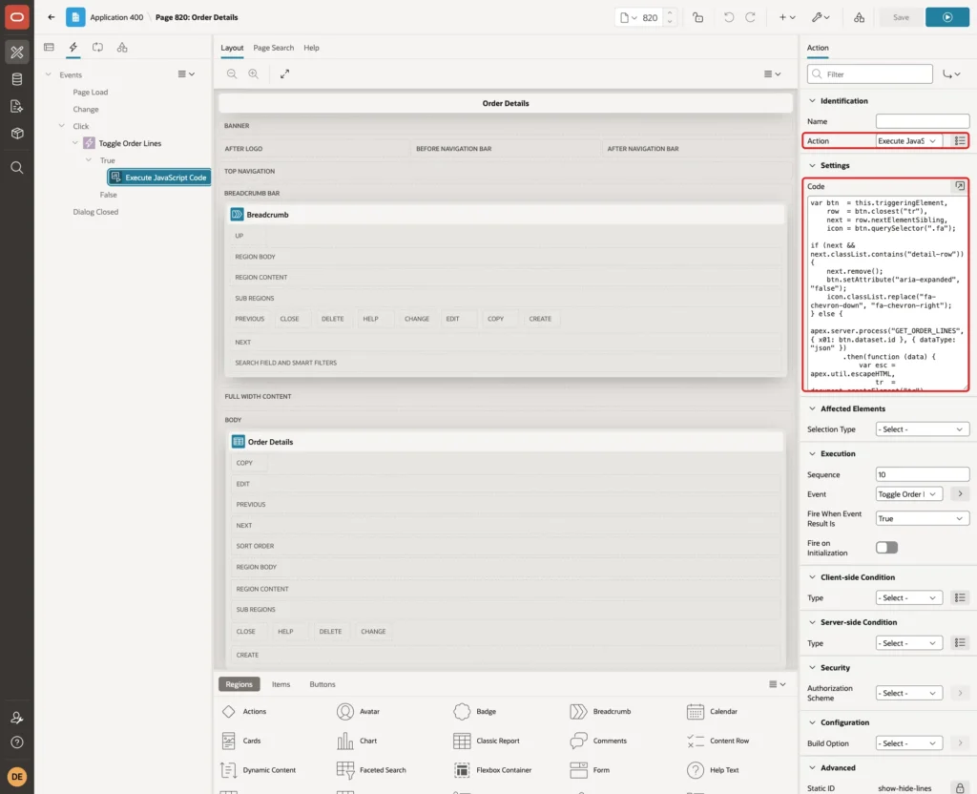Open the App Builder icon in sidebar
Screen dimensions: 977x794
point(17,52)
